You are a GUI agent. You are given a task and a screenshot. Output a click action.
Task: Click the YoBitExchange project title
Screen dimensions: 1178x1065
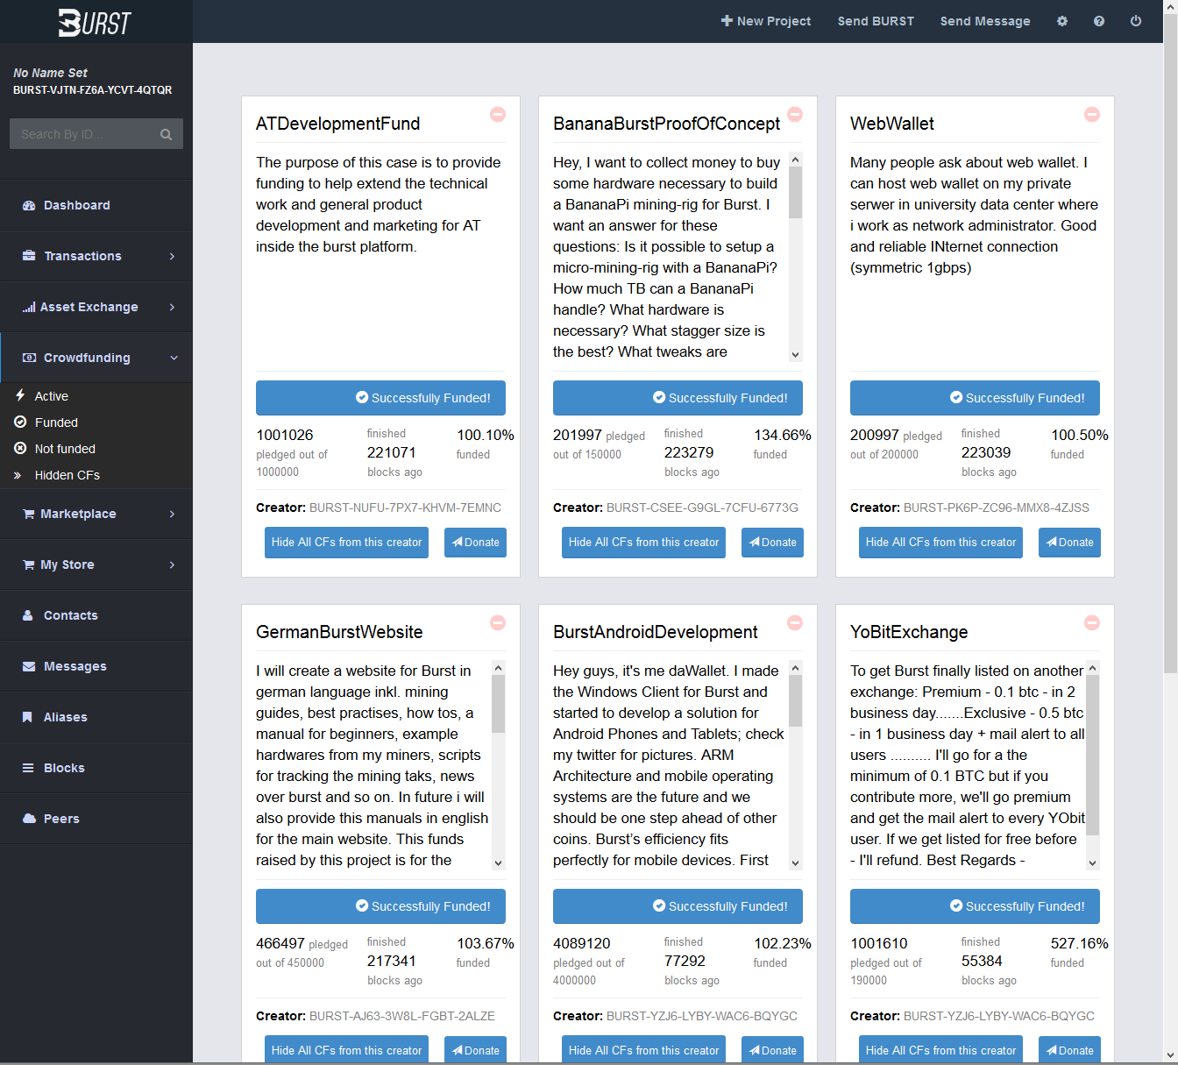point(909,632)
